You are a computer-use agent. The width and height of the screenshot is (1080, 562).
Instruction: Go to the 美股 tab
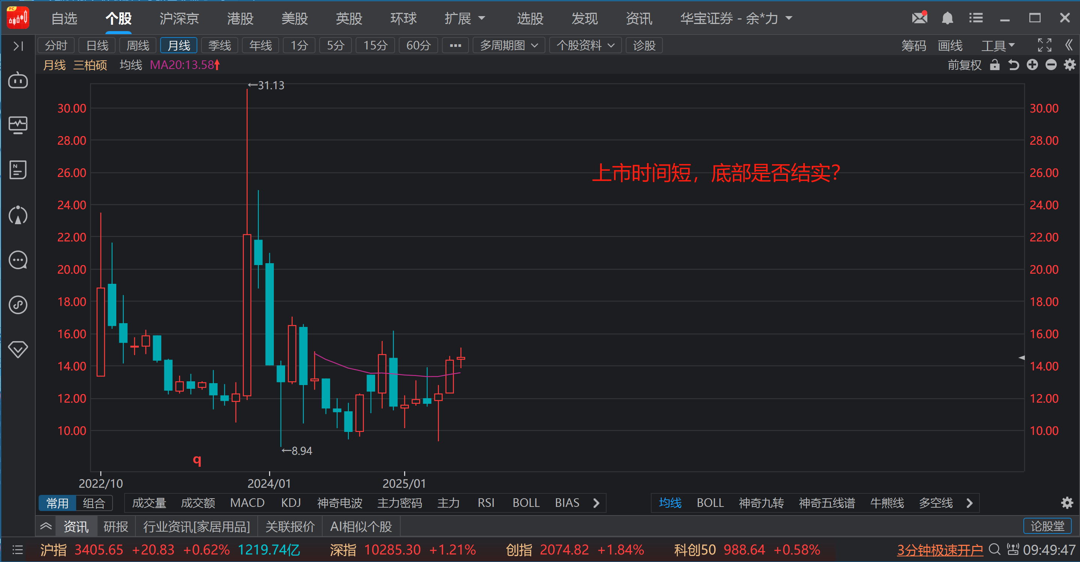(295, 18)
